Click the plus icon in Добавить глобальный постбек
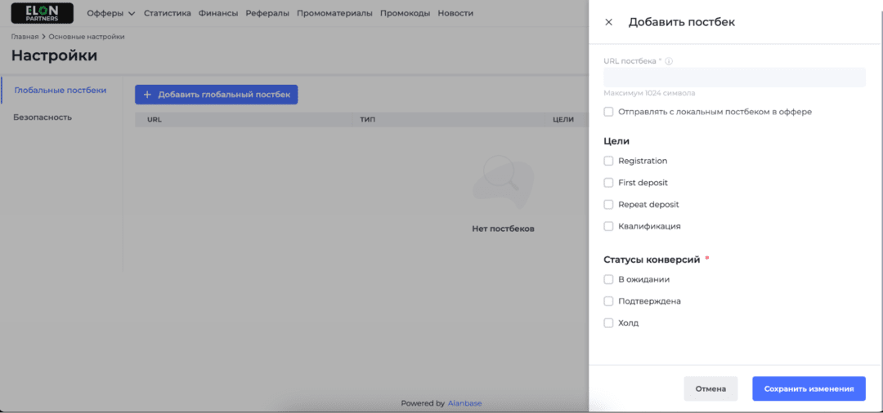 click(x=147, y=95)
